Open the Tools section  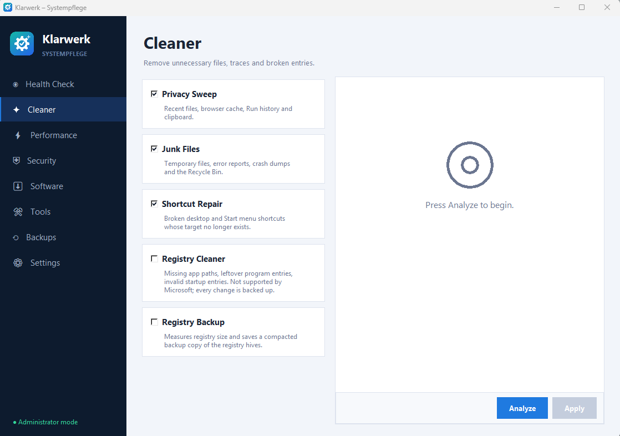click(x=63, y=212)
